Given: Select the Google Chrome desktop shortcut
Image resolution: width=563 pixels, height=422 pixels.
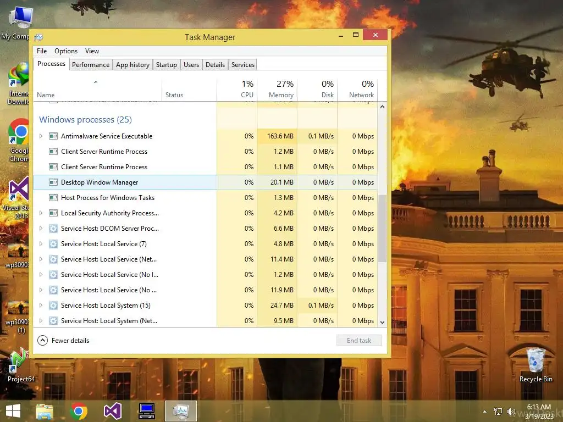Looking at the screenshot, I should [19, 140].
